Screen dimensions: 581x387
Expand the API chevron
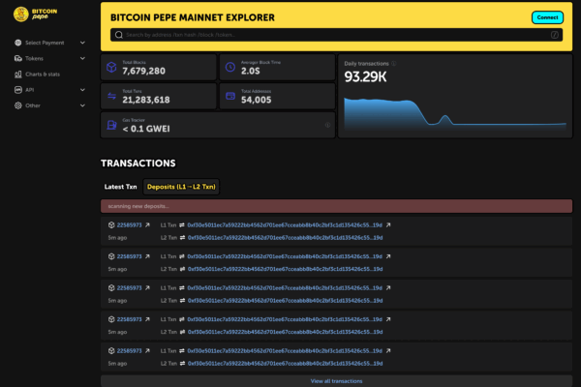(82, 90)
